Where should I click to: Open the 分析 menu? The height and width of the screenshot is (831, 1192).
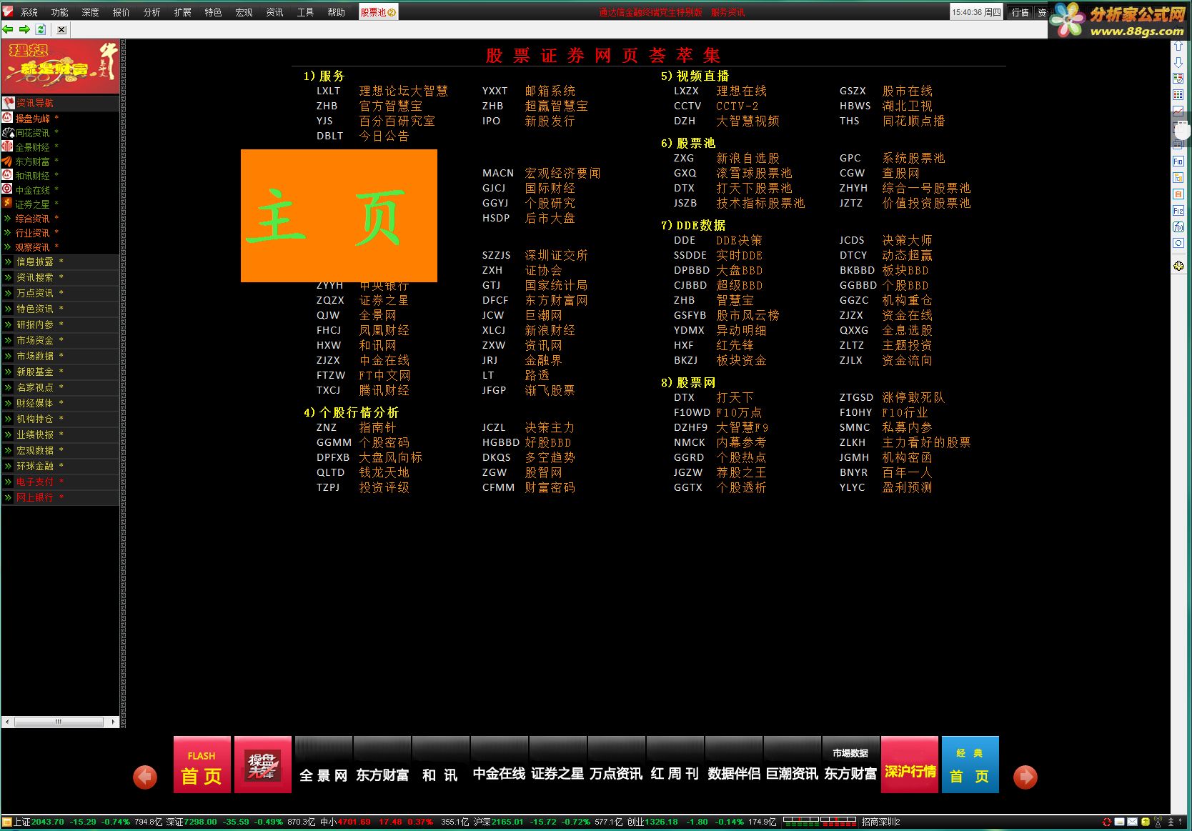click(x=152, y=12)
